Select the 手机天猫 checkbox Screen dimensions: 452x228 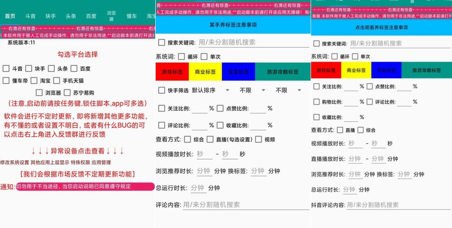click(x=56, y=81)
